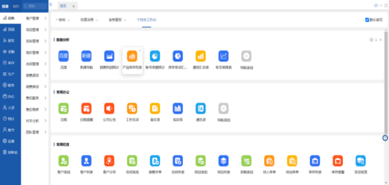The height and width of the screenshot is (185, 389).
Task: Click the 收支明细表 icon
Action: (x=223, y=56)
